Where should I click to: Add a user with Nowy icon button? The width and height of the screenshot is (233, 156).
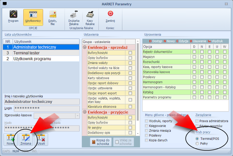point(10,139)
